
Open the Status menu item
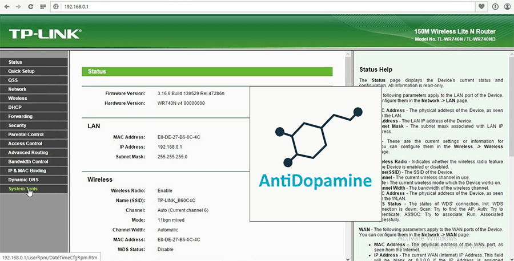click(x=34, y=62)
